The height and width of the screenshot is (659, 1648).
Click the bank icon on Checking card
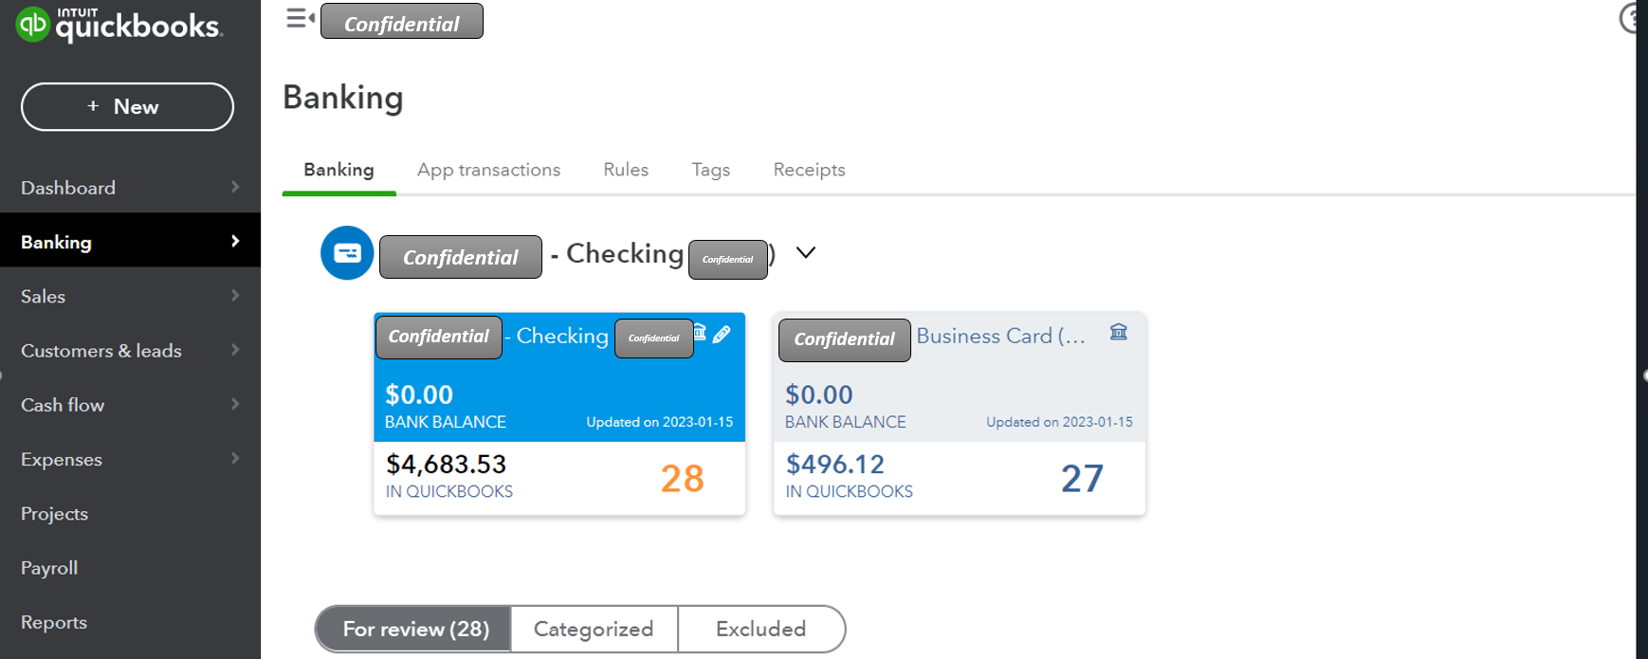click(700, 332)
